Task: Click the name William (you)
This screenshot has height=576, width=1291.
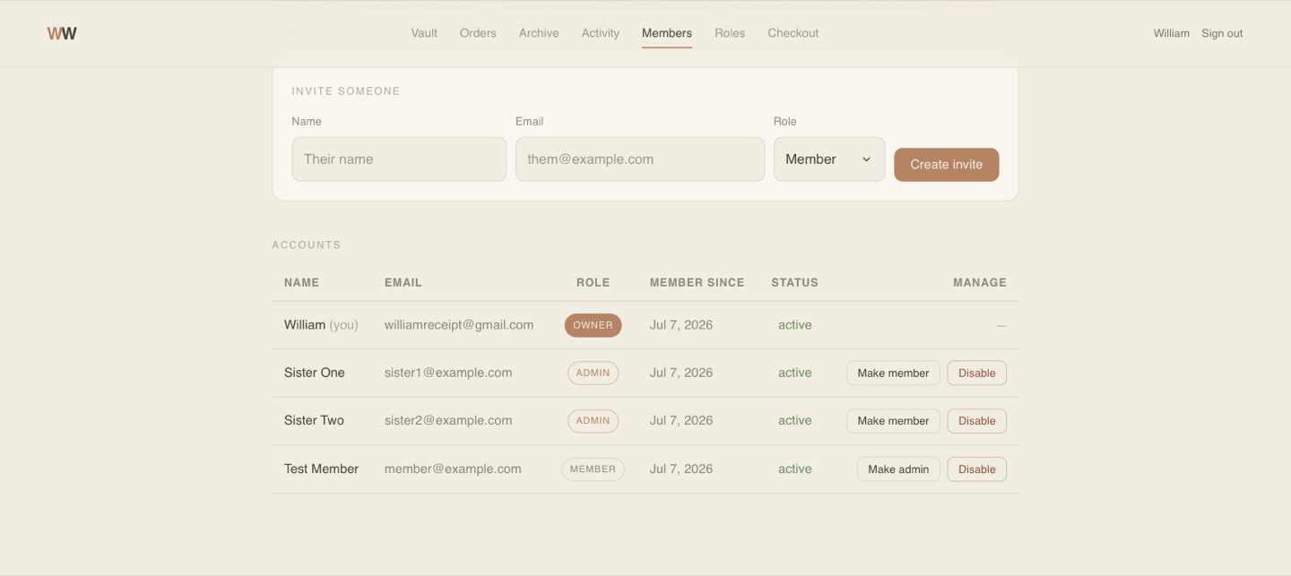Action: [x=321, y=325]
